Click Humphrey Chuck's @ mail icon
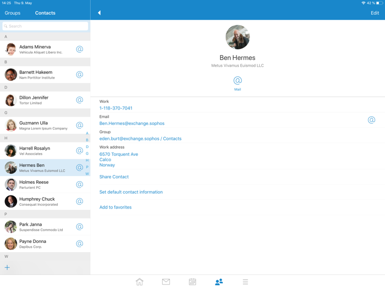The width and height of the screenshot is (385, 289). pyautogui.click(x=79, y=201)
